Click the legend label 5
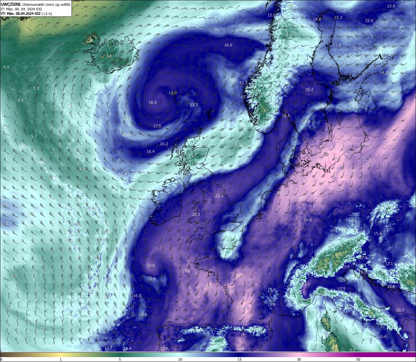The width and height of the screenshot is (416, 362). tap(120, 359)
